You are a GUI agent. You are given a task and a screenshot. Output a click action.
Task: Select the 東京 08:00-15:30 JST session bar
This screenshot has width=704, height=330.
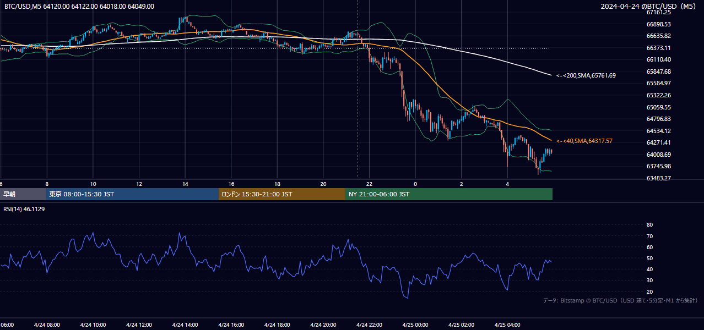[x=132, y=194]
